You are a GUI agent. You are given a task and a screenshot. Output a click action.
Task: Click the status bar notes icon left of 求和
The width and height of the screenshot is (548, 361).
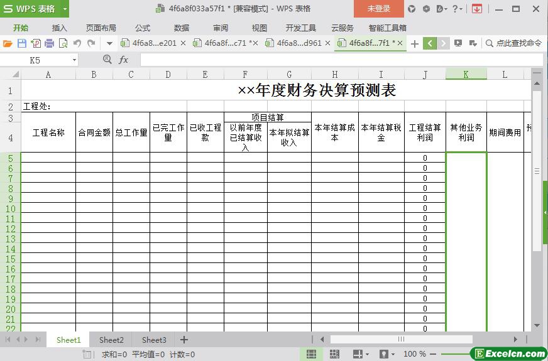(87, 354)
